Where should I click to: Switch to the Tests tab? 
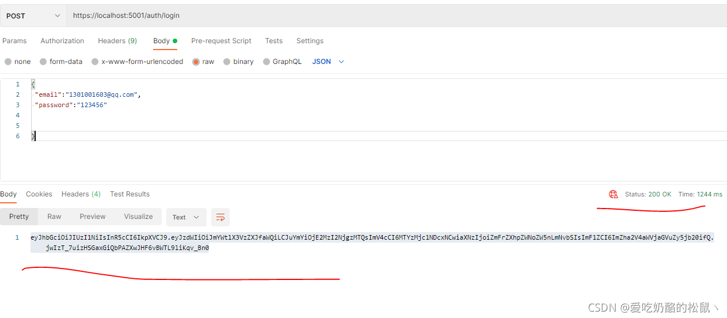(274, 41)
